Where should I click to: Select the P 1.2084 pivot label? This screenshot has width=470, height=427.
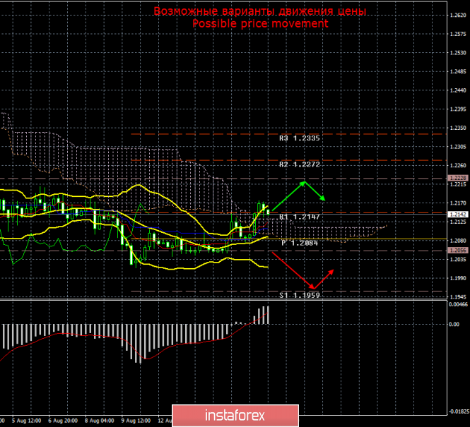pos(300,243)
